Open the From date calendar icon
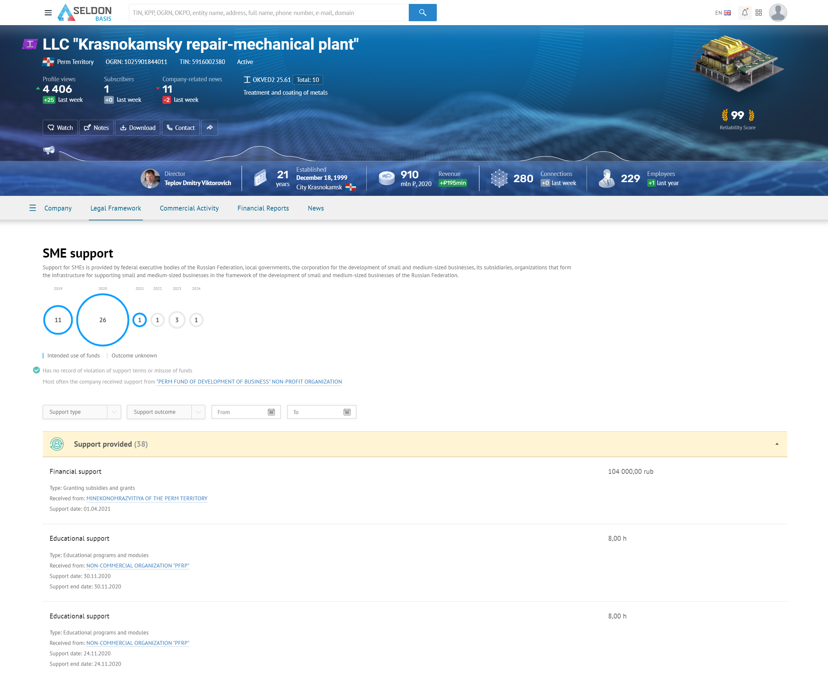828x678 pixels. pos(271,412)
